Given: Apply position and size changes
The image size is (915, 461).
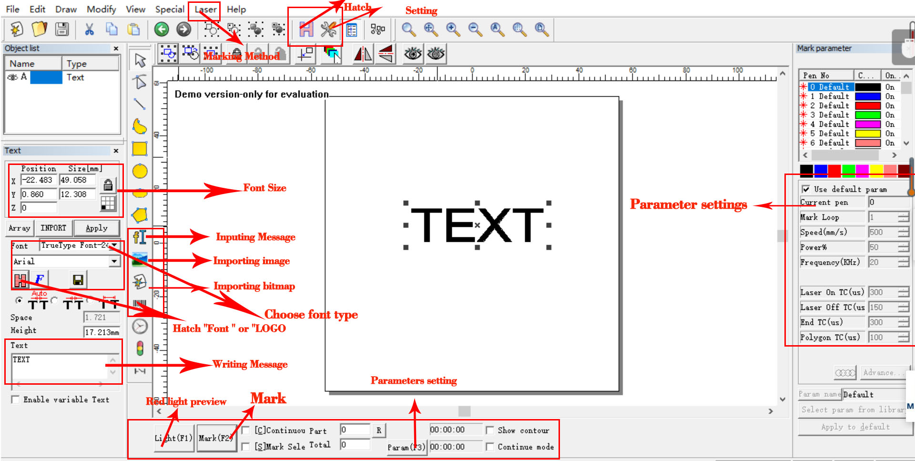Looking at the screenshot, I should (96, 228).
